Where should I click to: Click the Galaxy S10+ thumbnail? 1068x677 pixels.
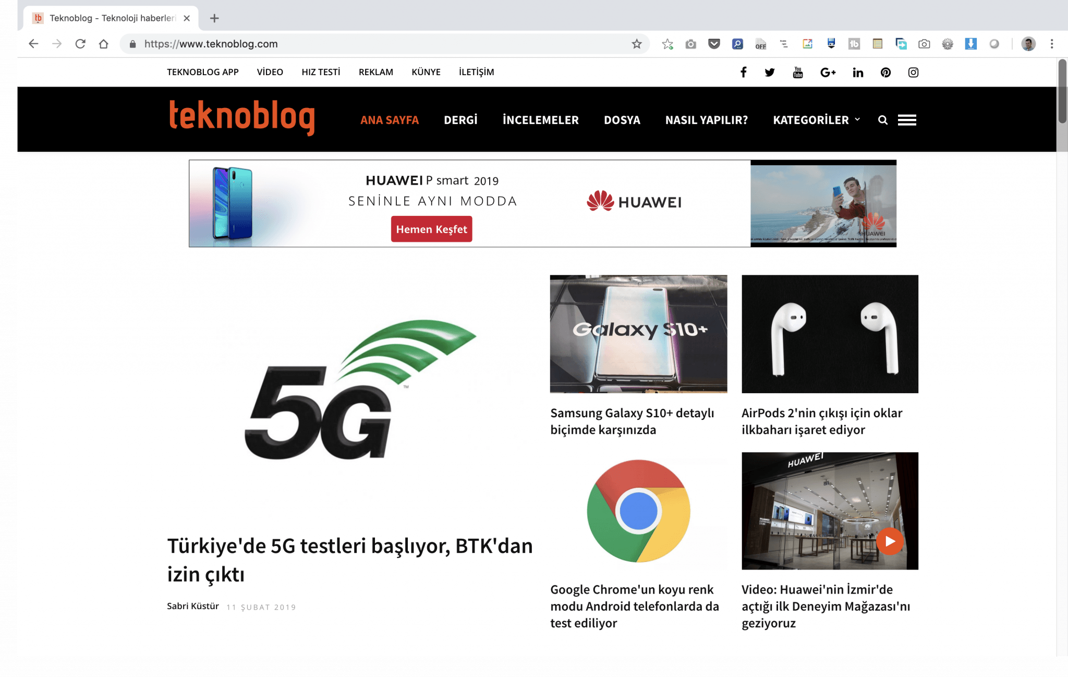638,334
